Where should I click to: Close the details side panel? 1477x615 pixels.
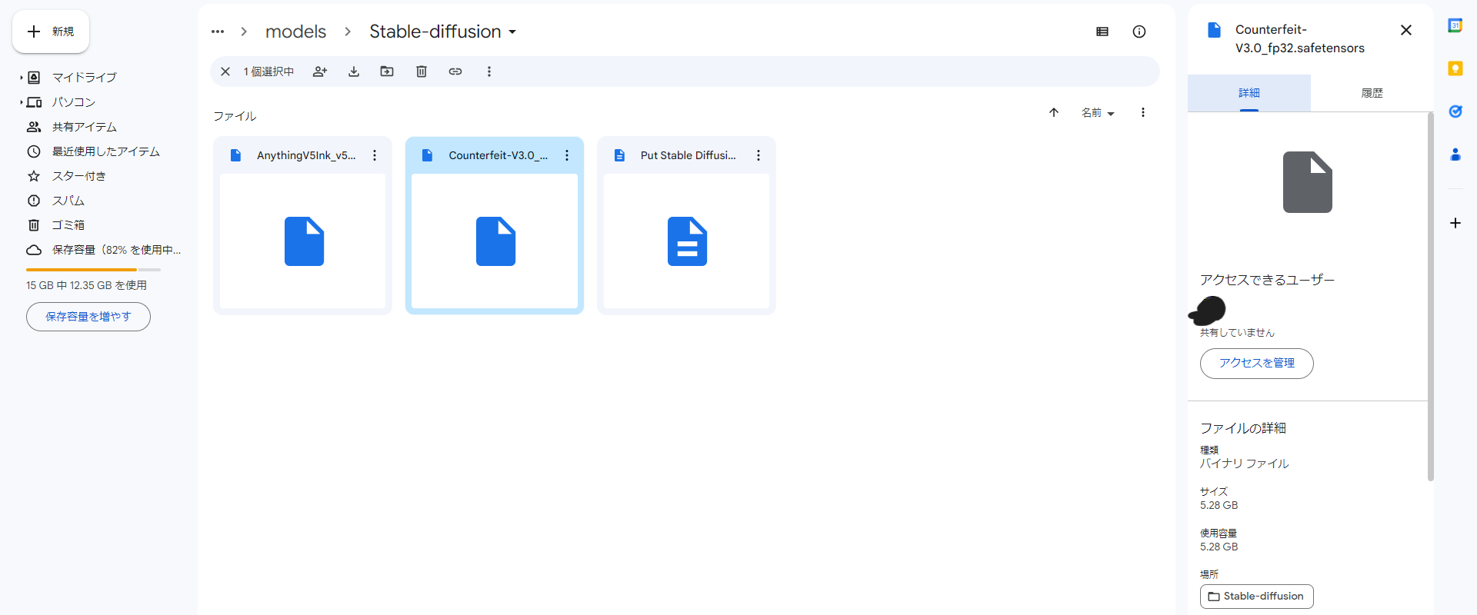[1406, 30]
